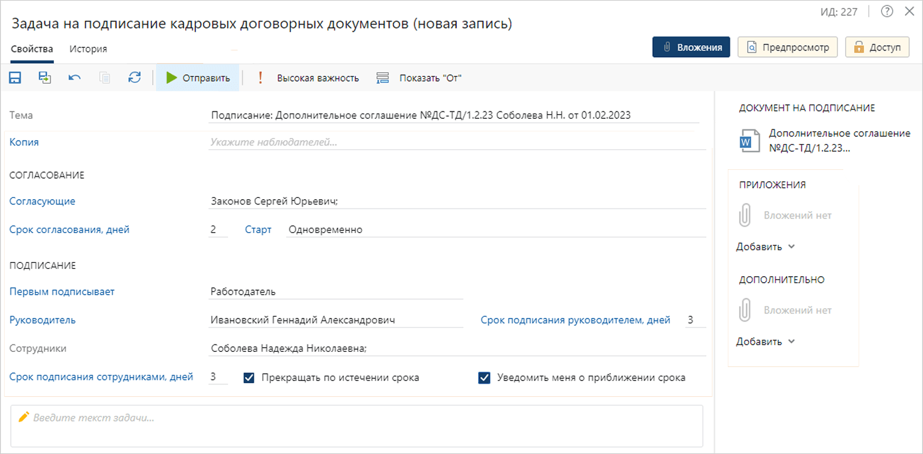Open the Word document Дополнительное соглашение
Screen dimensions: 923x454
click(823, 141)
